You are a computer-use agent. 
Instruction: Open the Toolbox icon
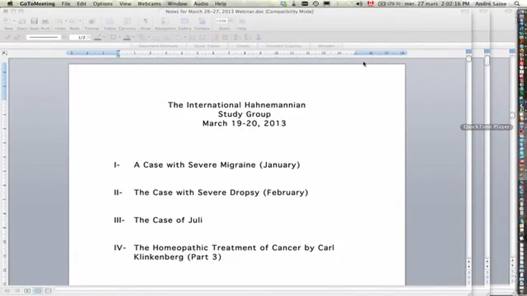click(202, 21)
